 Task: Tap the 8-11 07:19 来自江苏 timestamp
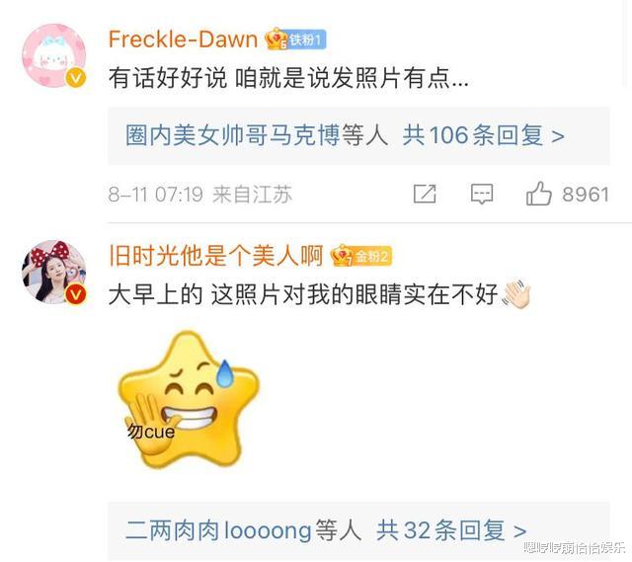pos(199,195)
